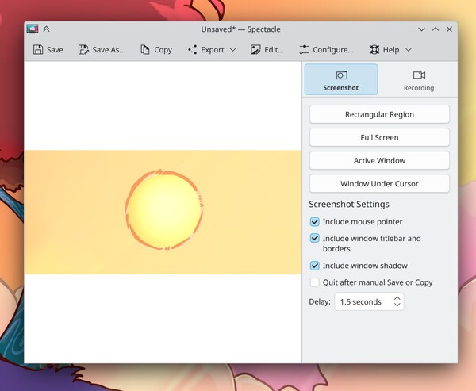This screenshot has height=391, width=476.
Task: Enable Quit after manual Save or Copy
Action: click(315, 282)
